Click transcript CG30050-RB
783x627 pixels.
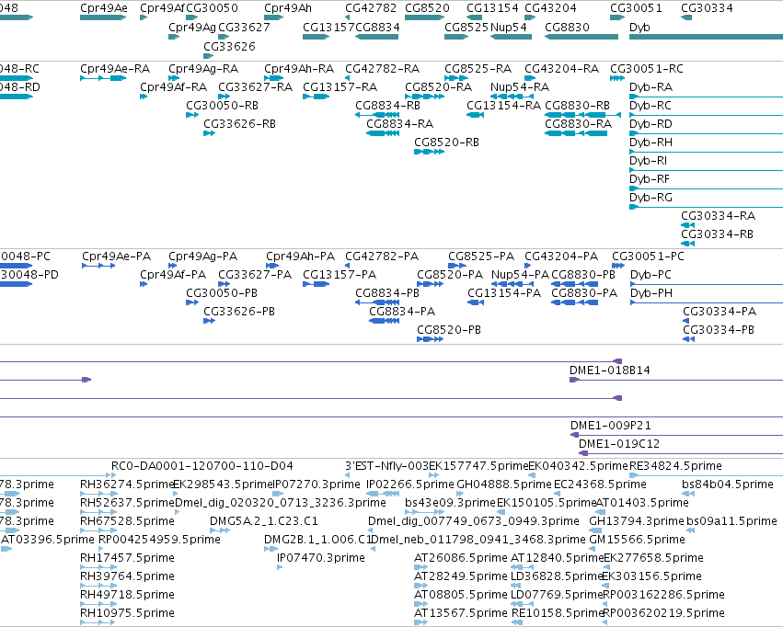coord(192,115)
